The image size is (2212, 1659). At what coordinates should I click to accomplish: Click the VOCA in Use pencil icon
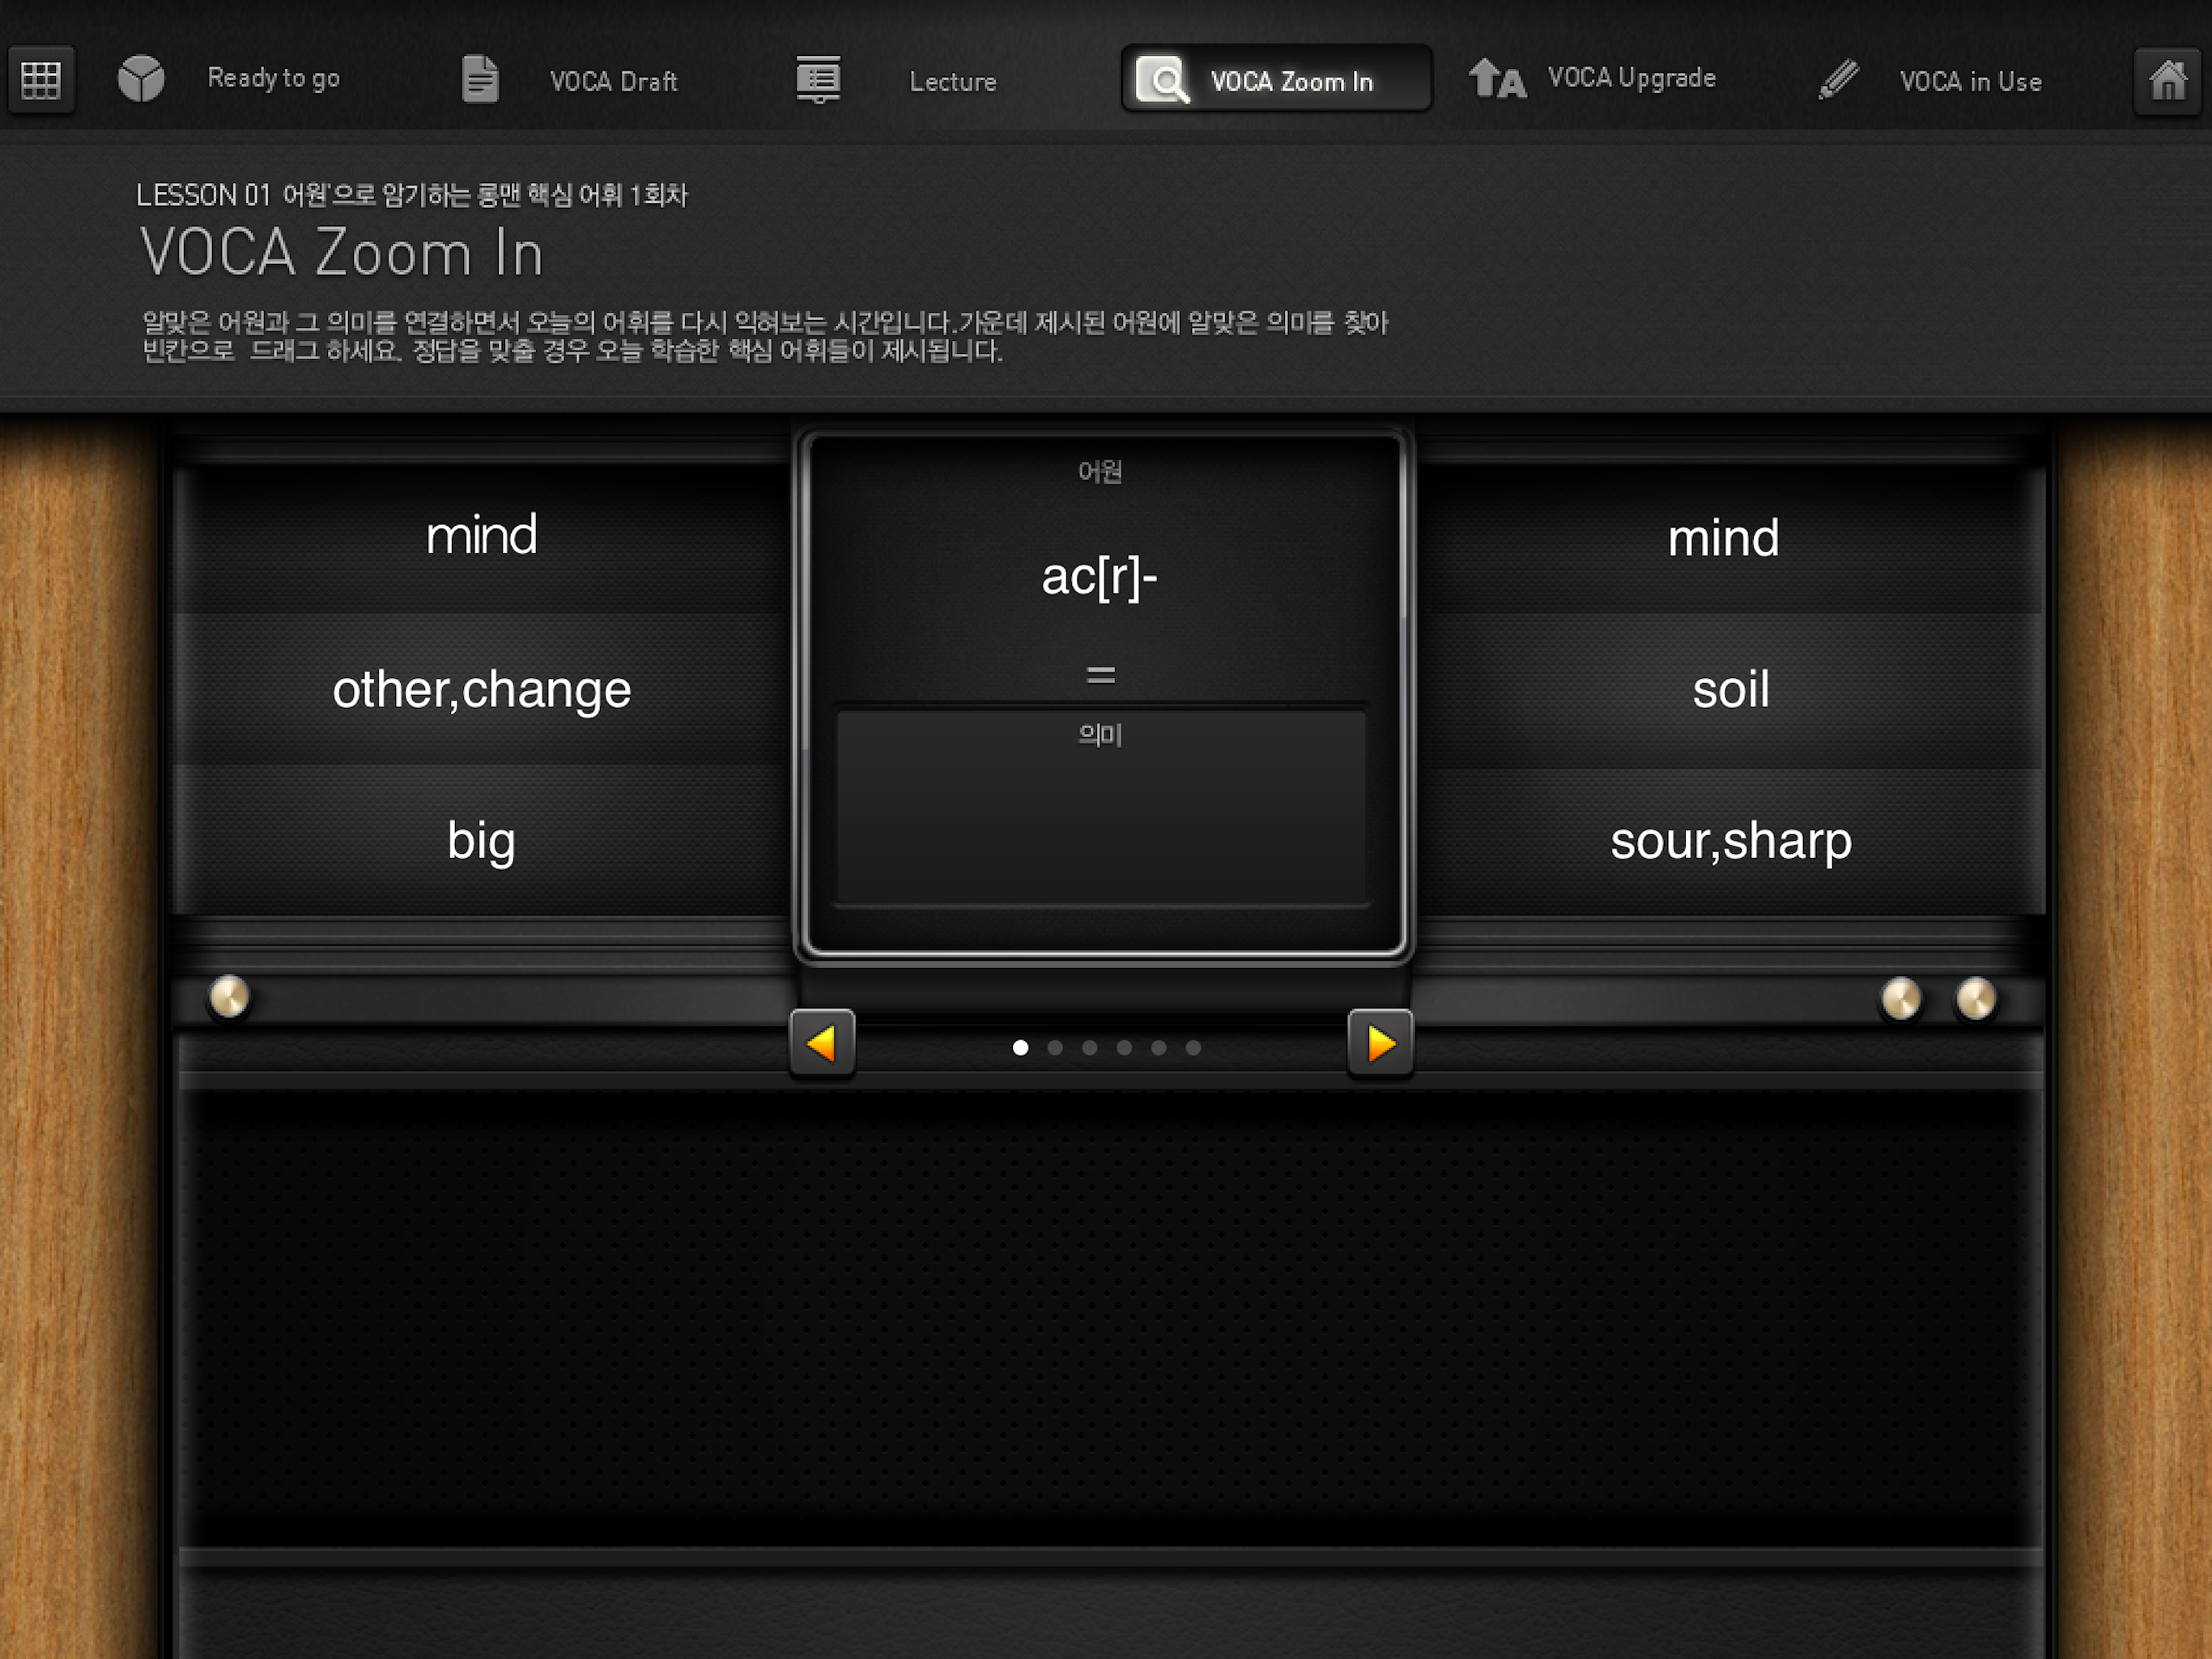tap(1838, 79)
